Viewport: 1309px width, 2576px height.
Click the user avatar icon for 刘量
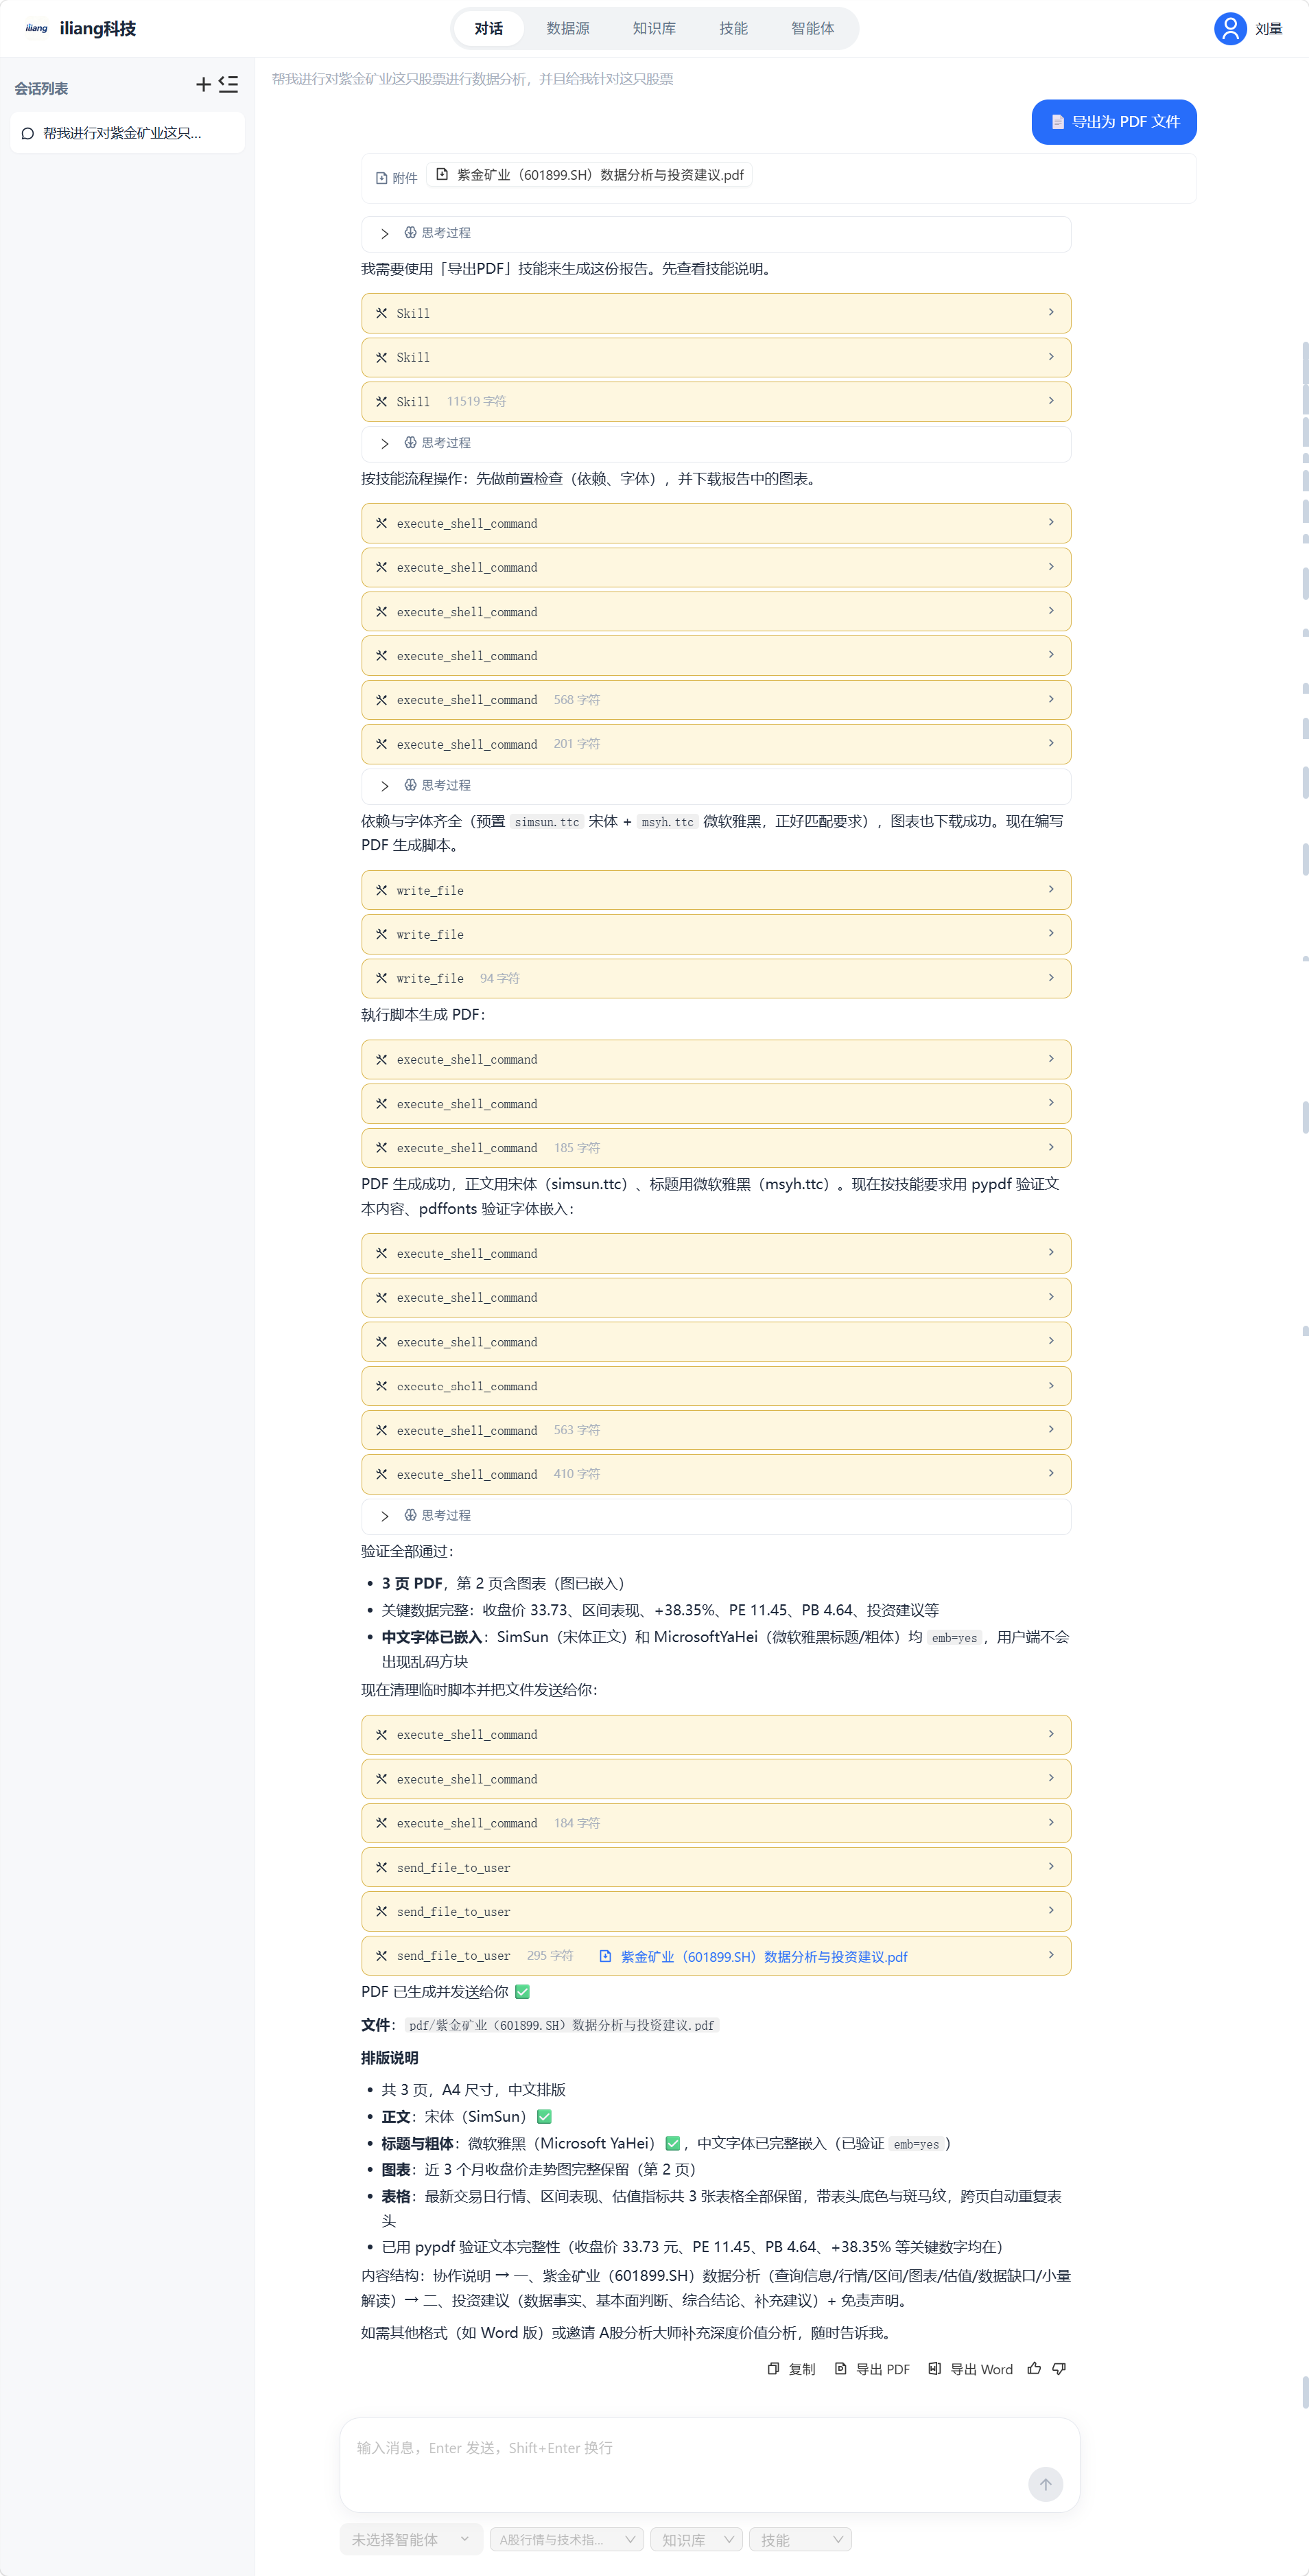tap(1229, 28)
